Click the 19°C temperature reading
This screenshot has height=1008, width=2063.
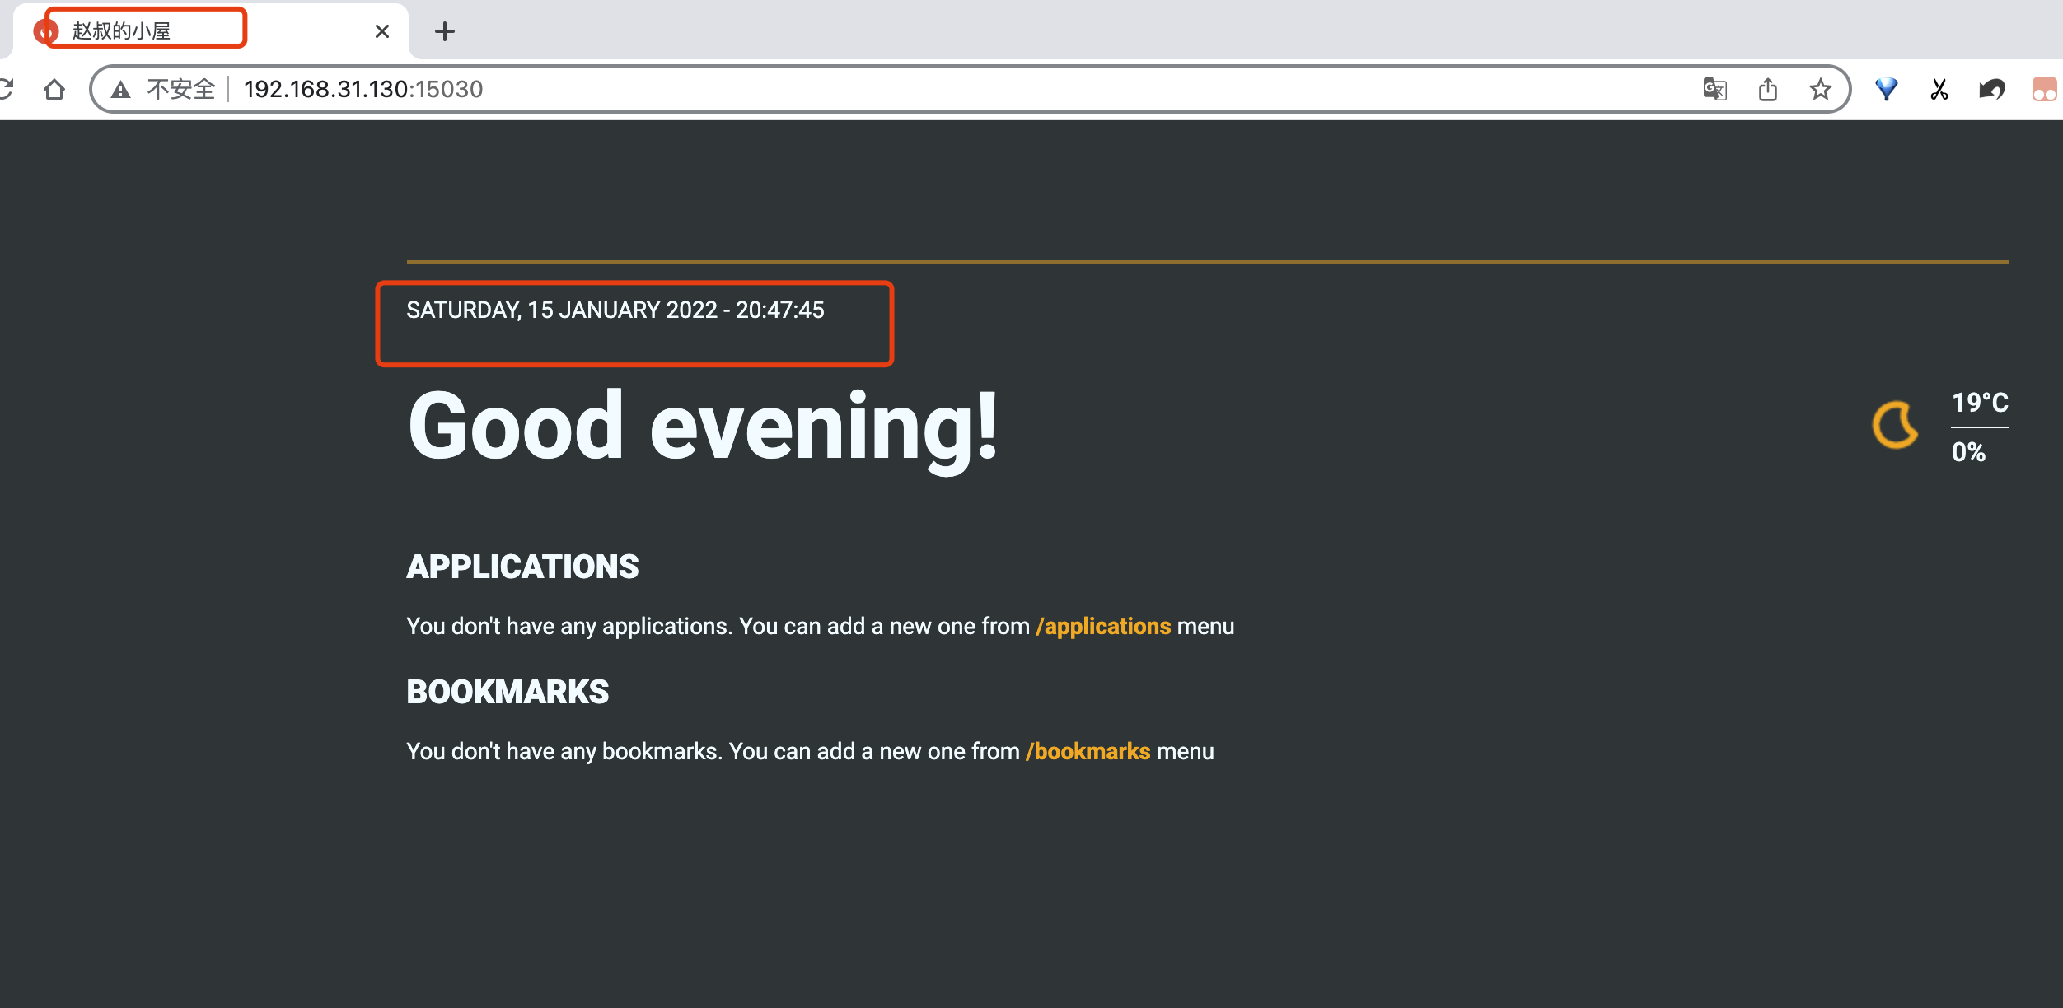pyautogui.click(x=1980, y=403)
